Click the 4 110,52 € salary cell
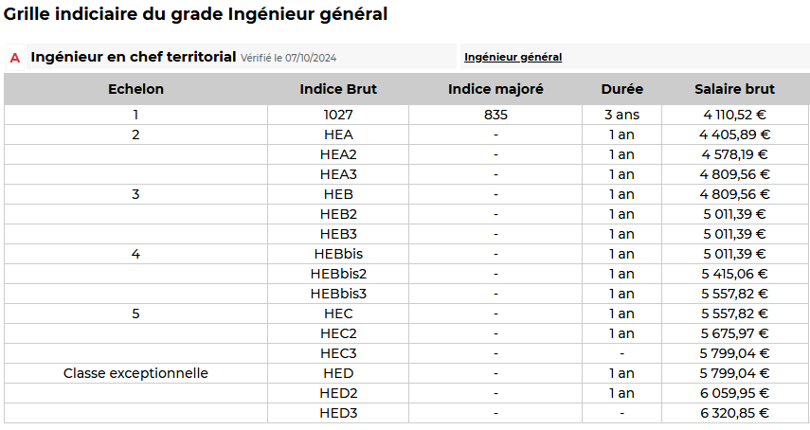Viewport: 810px width, 430px height. tap(734, 115)
